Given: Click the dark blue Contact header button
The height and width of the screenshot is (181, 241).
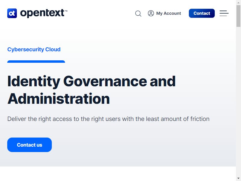Looking at the screenshot, I should tap(202, 13).
